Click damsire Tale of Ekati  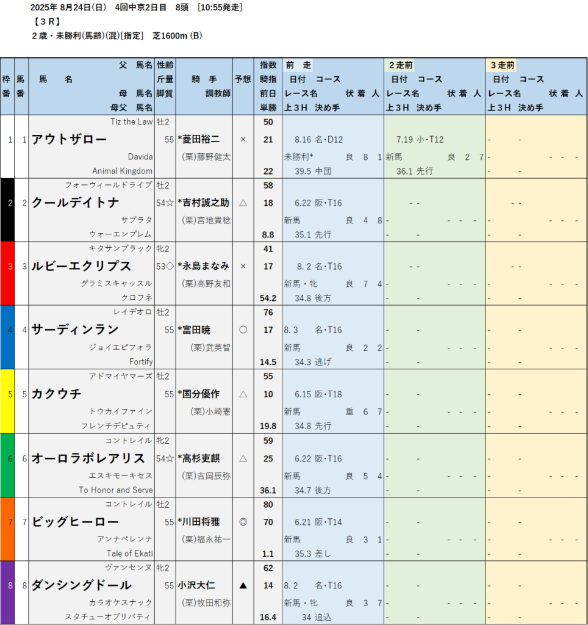tap(130, 554)
